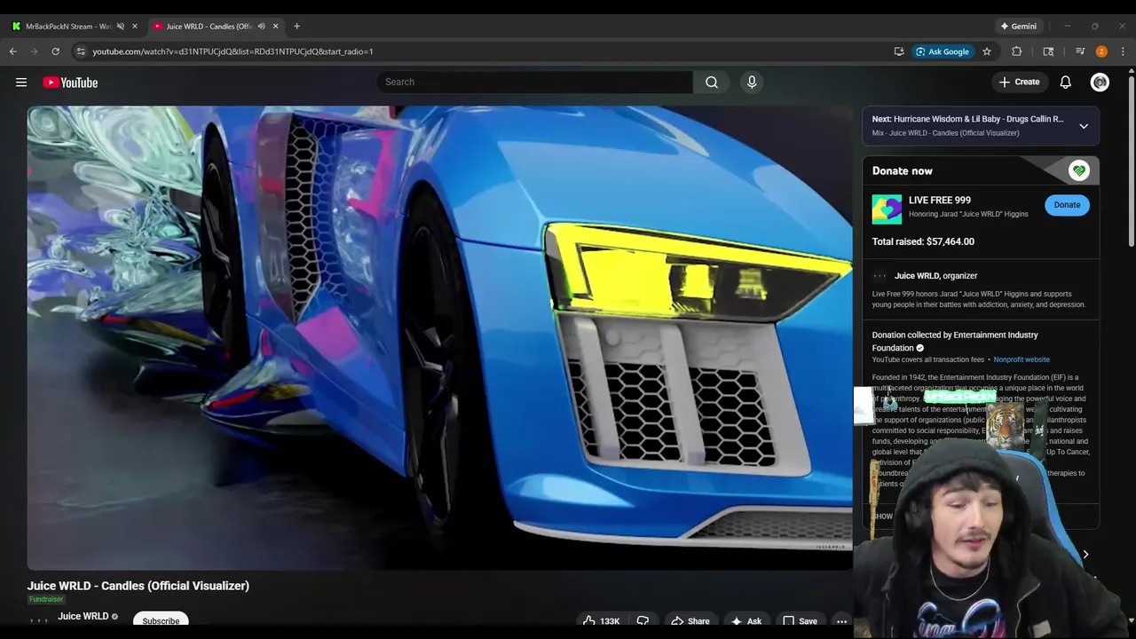Viewport: 1136px width, 639px height.
Task: Open the Nonprofit website link
Action: [x=1022, y=359]
